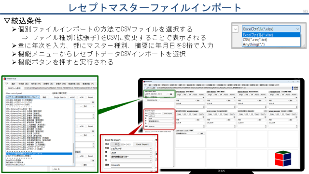
Task: Select the highlighted CSVインポート list entry
Action: [39, 154]
